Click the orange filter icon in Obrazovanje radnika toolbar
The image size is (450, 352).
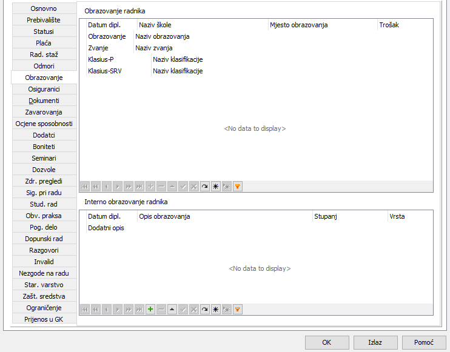(x=238, y=187)
